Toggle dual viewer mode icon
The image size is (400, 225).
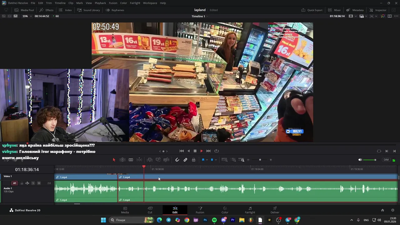point(389,16)
